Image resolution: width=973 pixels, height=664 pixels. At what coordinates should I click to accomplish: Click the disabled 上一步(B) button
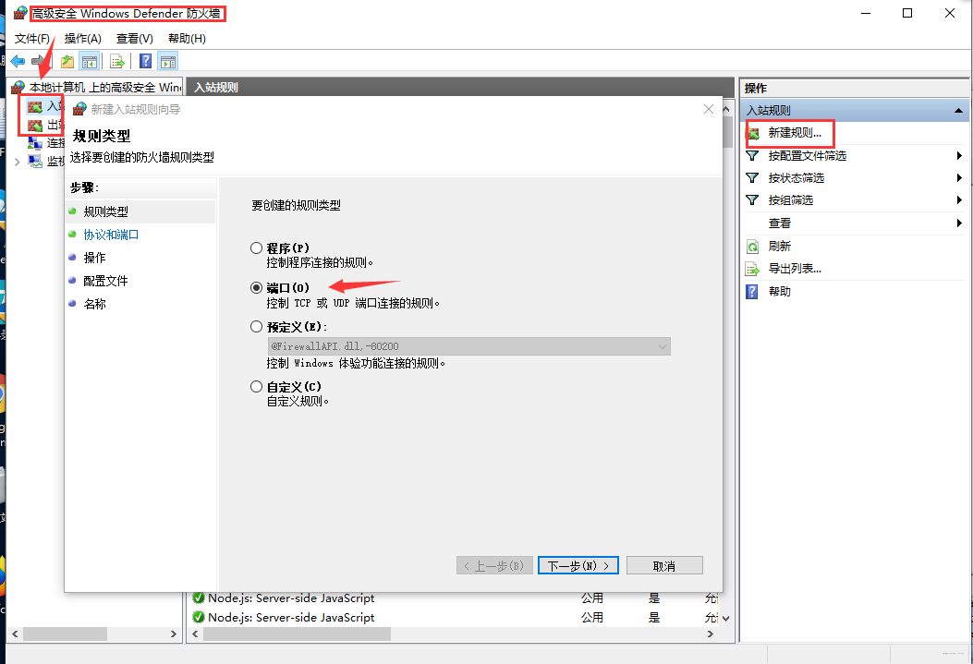pos(494,565)
